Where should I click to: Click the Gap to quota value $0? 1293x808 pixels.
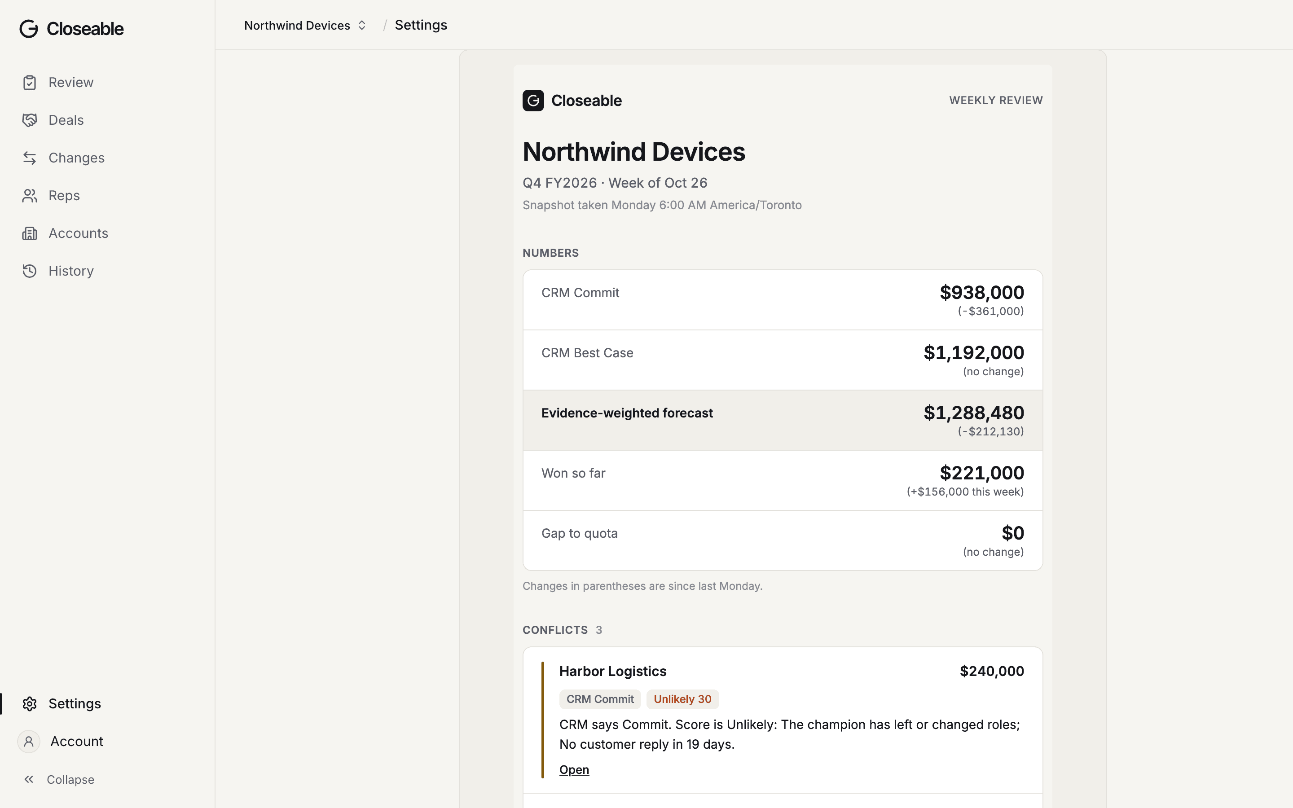point(1013,533)
